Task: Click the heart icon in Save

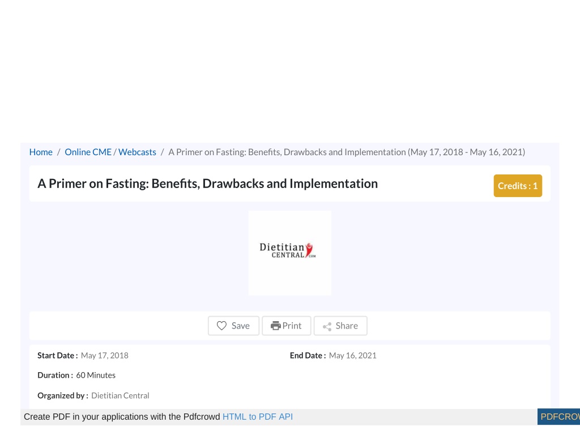Action: 221,326
